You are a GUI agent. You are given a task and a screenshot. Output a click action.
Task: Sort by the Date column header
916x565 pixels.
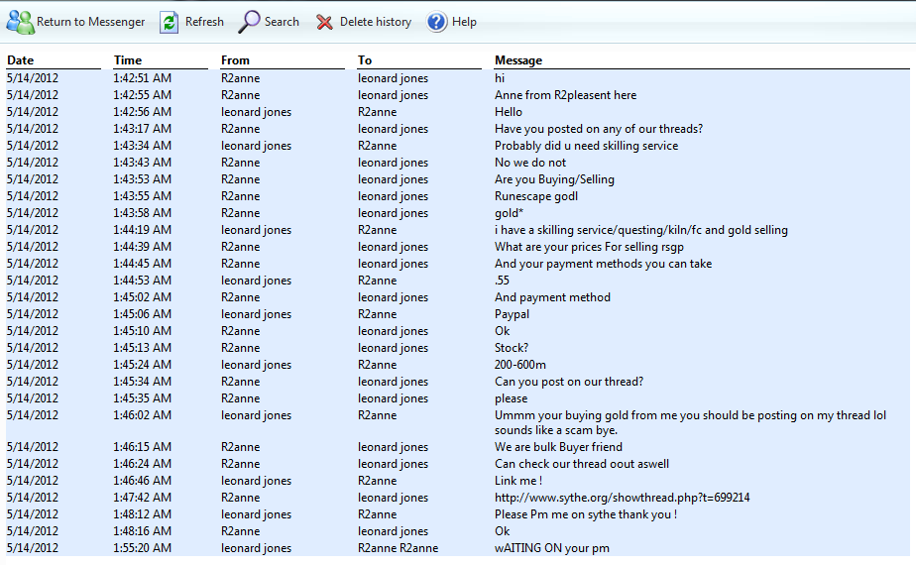point(21,60)
